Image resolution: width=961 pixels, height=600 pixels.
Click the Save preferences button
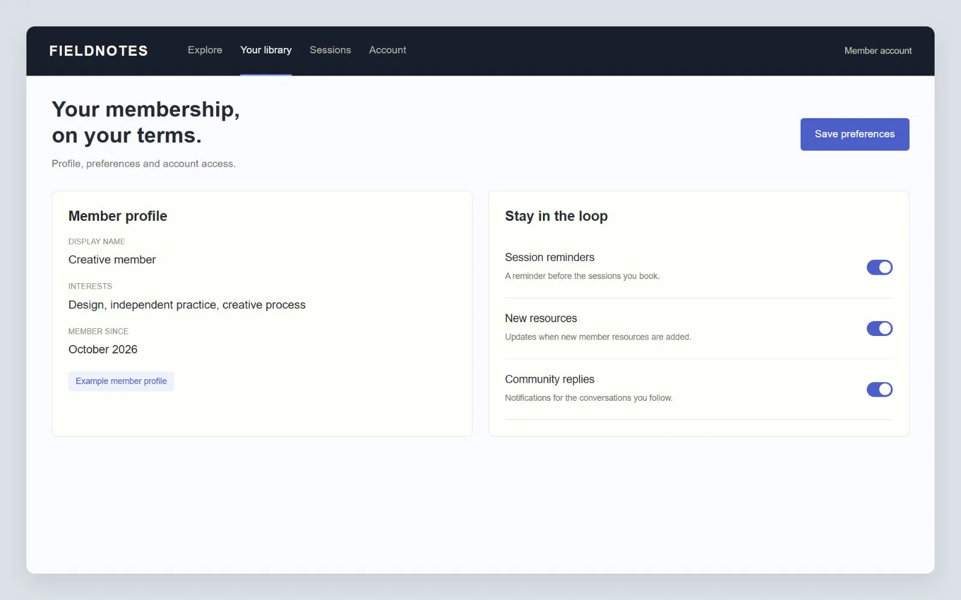[x=855, y=134]
